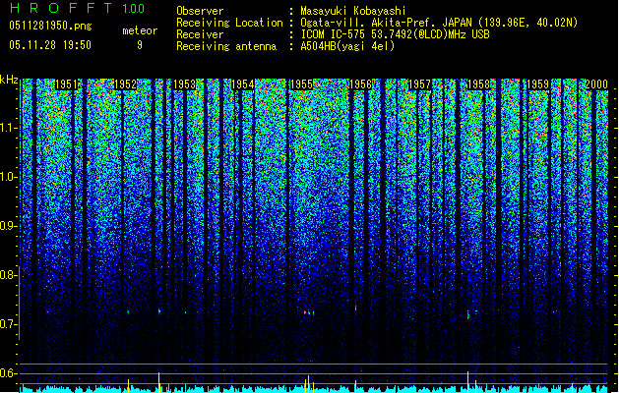Image resolution: width=619 pixels, height=393 pixels.
Task: Click the meteor count label
Action: tap(140, 30)
